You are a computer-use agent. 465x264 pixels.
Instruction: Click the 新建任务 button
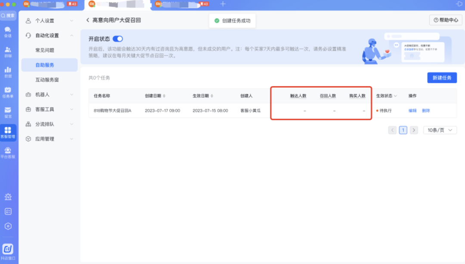click(442, 78)
